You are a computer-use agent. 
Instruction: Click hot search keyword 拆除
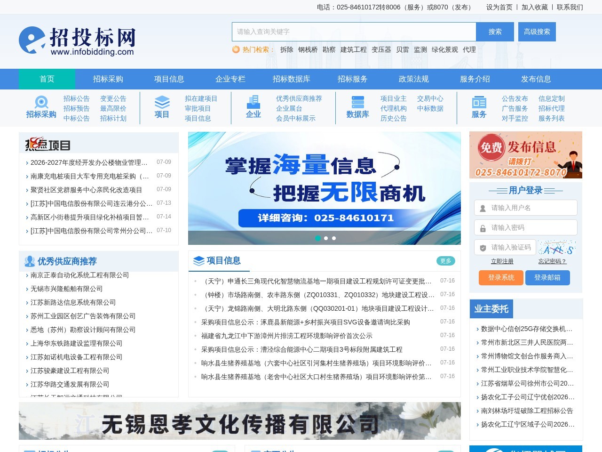coord(287,49)
